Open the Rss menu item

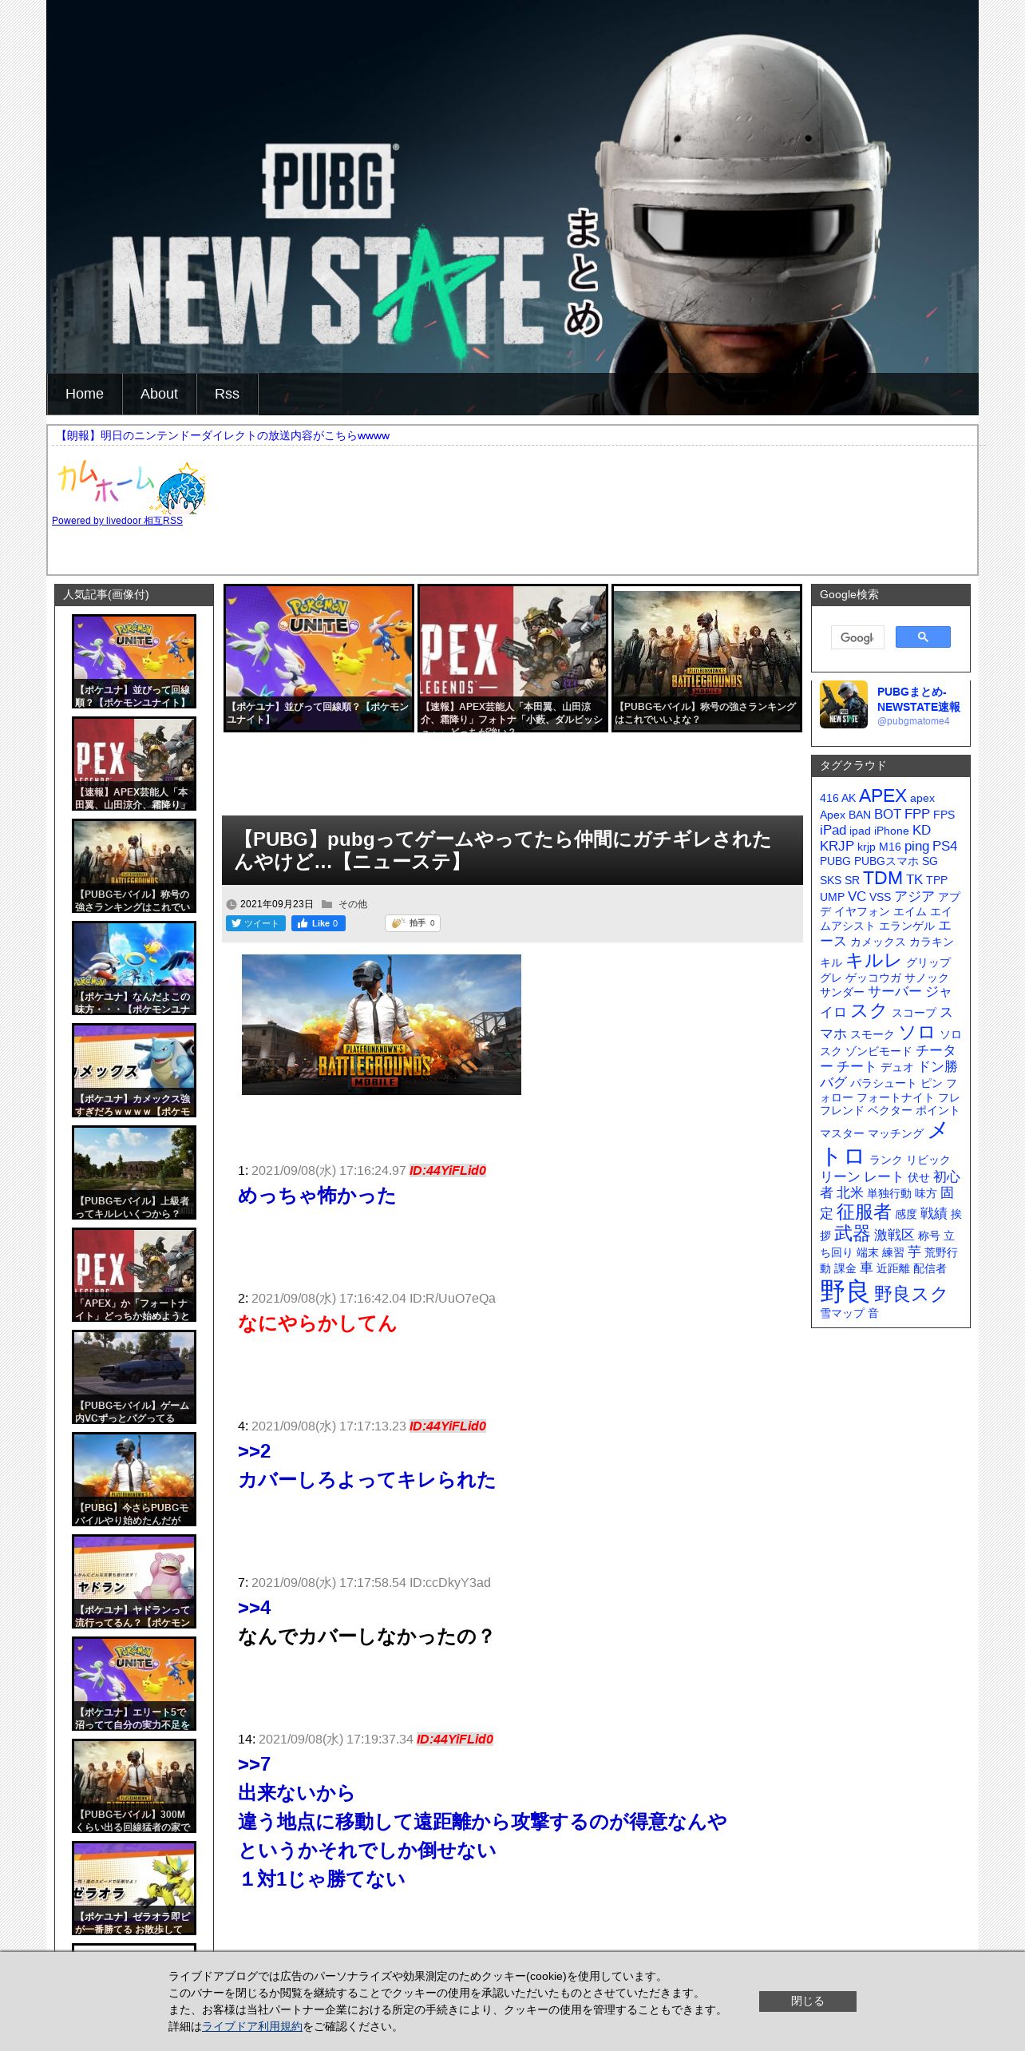227,394
